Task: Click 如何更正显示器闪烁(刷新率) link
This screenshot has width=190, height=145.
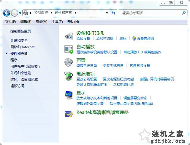Action: click(x=131, y=104)
